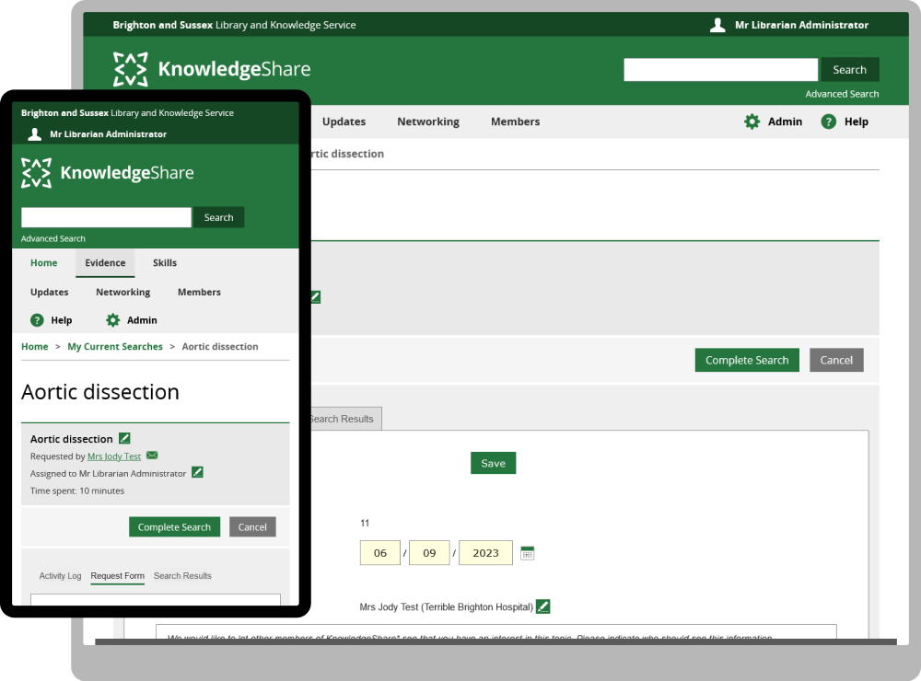This screenshot has width=921, height=681.
Task: Switch to the Activity Log tab
Action: point(60,576)
